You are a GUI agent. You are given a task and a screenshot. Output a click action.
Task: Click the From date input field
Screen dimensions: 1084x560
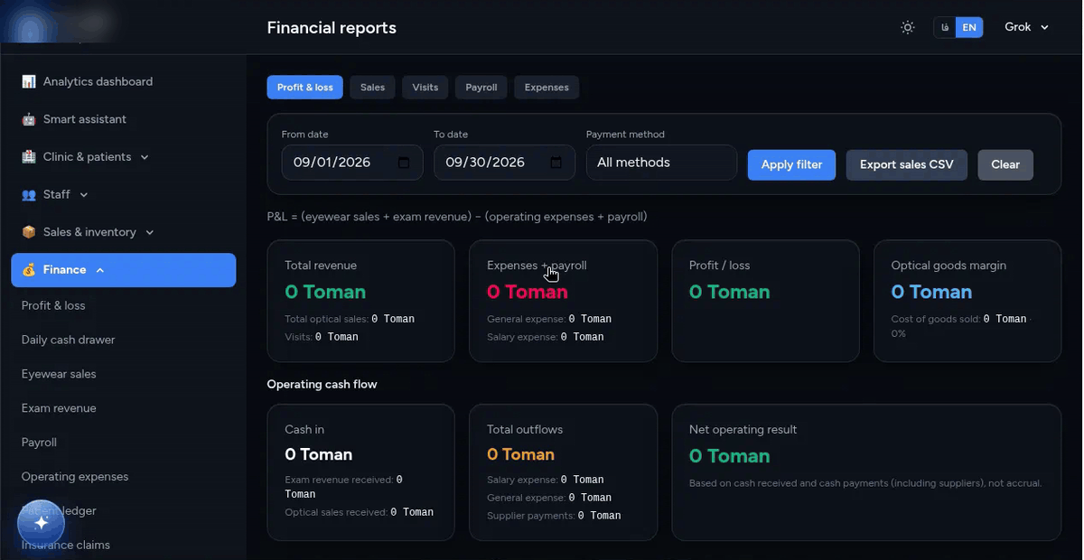pos(352,163)
